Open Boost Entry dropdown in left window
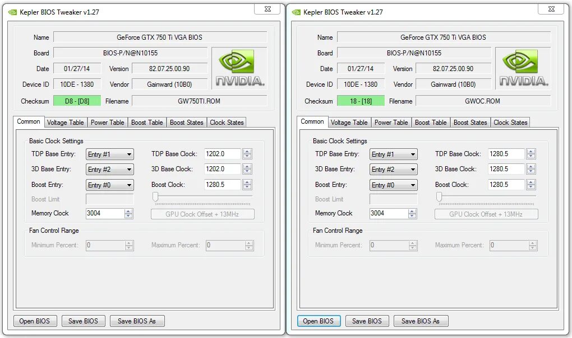 pyautogui.click(x=110, y=185)
